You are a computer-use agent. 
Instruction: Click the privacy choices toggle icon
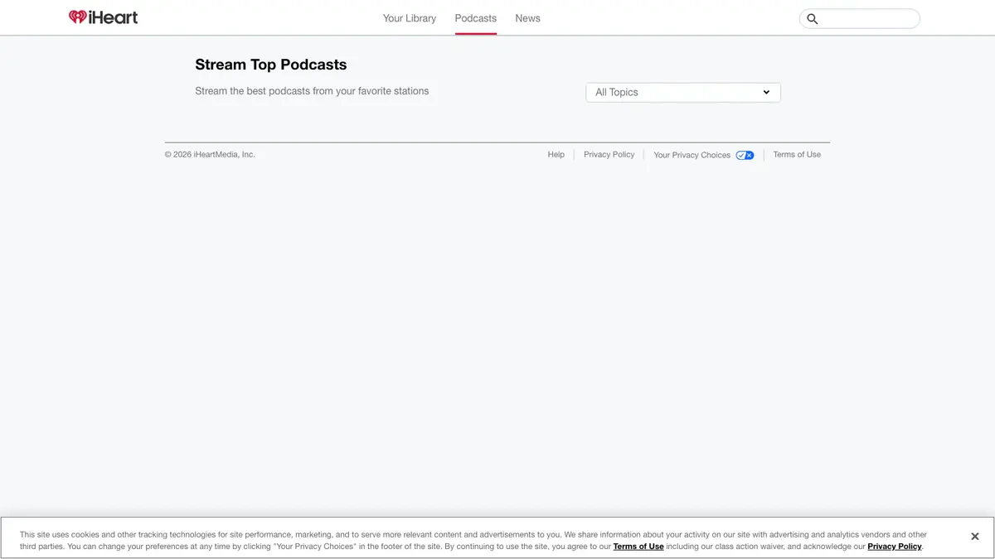point(745,155)
